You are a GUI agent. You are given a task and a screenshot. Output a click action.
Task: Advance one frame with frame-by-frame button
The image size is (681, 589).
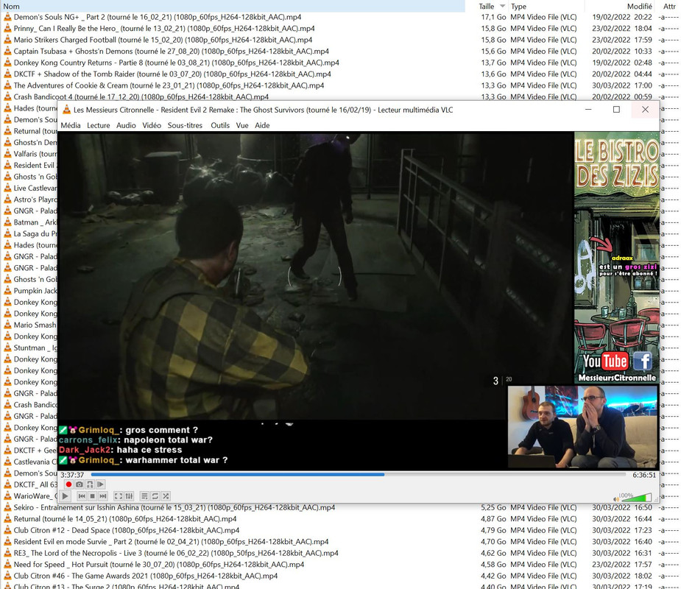[x=100, y=484]
